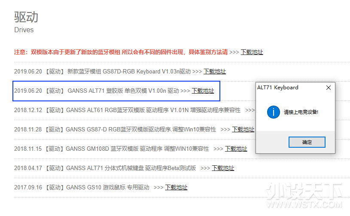Click the red 注意 notice text
Screen dimensions: 350x216
(121, 52)
